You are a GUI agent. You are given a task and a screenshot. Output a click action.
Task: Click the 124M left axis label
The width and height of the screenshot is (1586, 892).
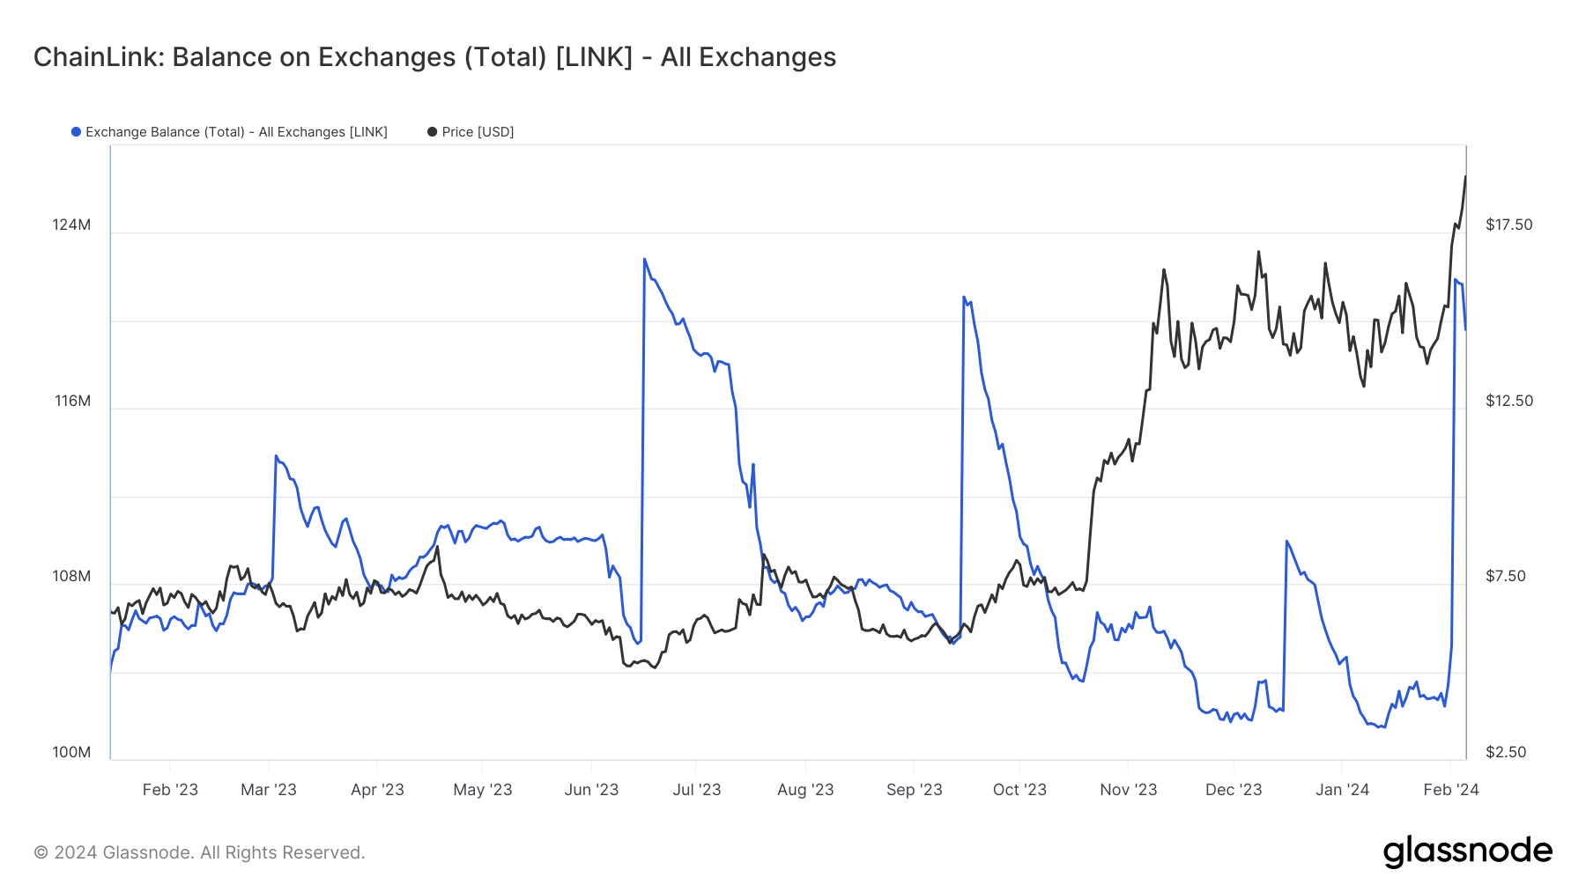click(71, 225)
